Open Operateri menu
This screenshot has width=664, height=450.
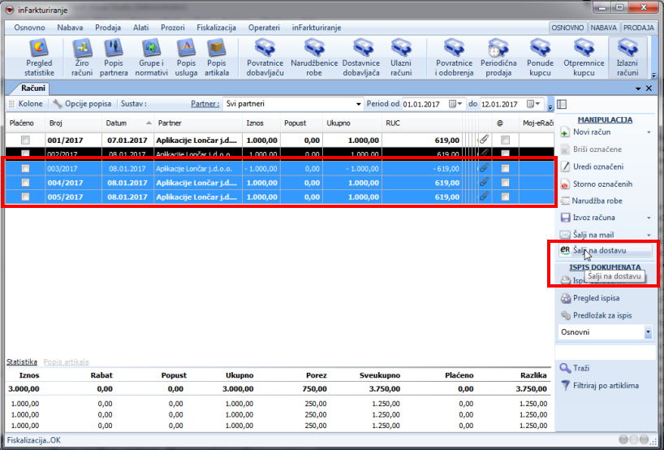(265, 28)
